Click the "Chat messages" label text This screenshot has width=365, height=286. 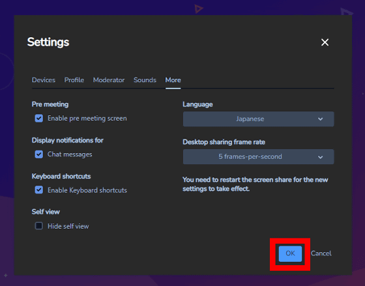click(x=70, y=154)
